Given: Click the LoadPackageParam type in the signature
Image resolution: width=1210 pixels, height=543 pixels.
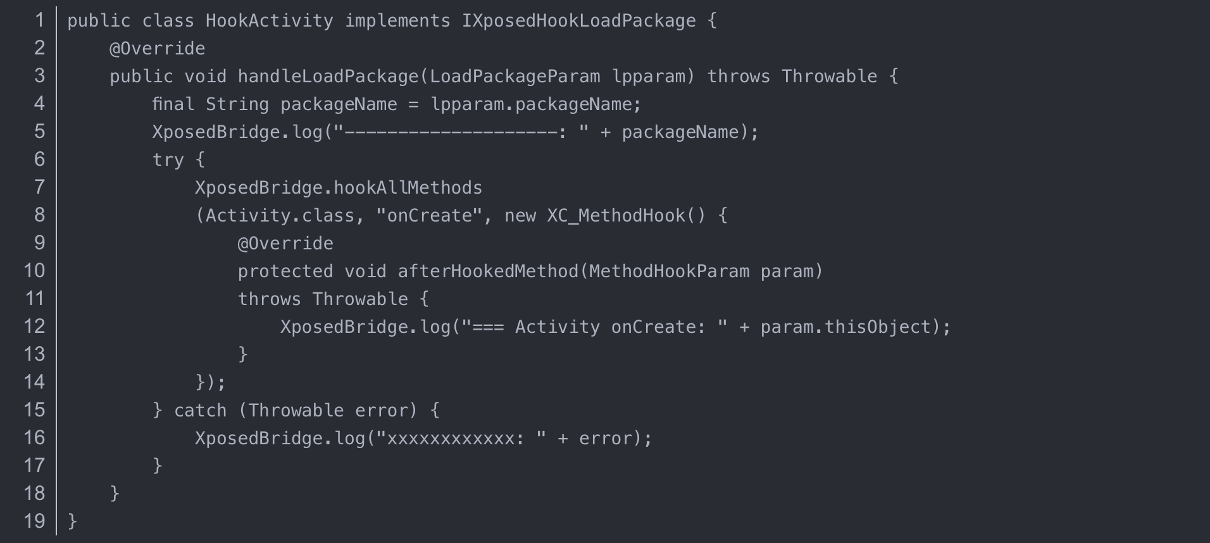Looking at the screenshot, I should (x=515, y=77).
